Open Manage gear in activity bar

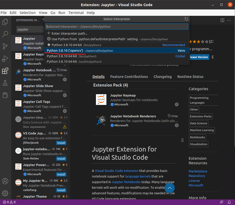tap(5, 193)
